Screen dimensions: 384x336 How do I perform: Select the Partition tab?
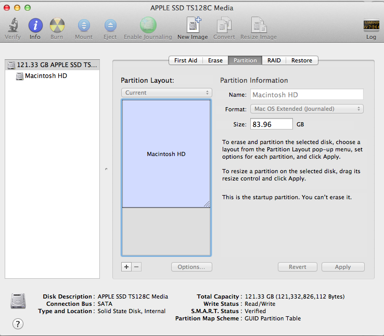245,60
